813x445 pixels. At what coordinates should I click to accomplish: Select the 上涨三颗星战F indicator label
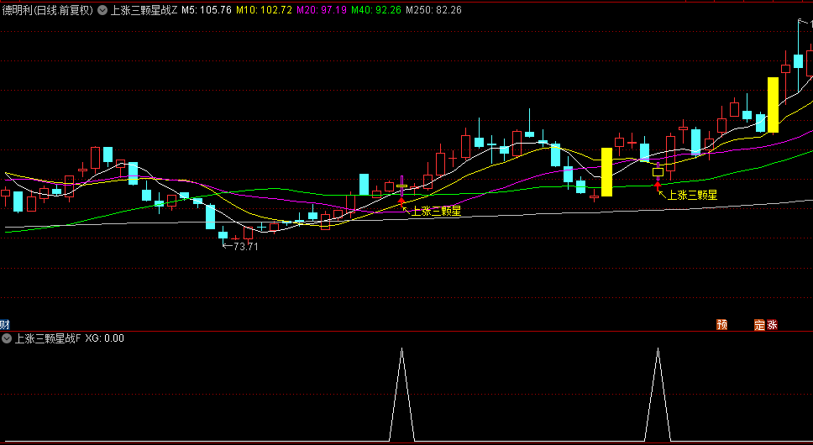(x=47, y=339)
